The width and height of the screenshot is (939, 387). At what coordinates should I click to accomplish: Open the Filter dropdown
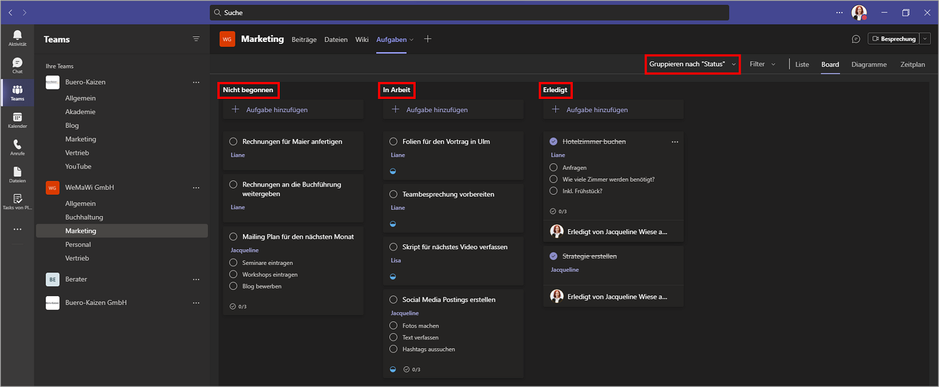click(x=762, y=64)
